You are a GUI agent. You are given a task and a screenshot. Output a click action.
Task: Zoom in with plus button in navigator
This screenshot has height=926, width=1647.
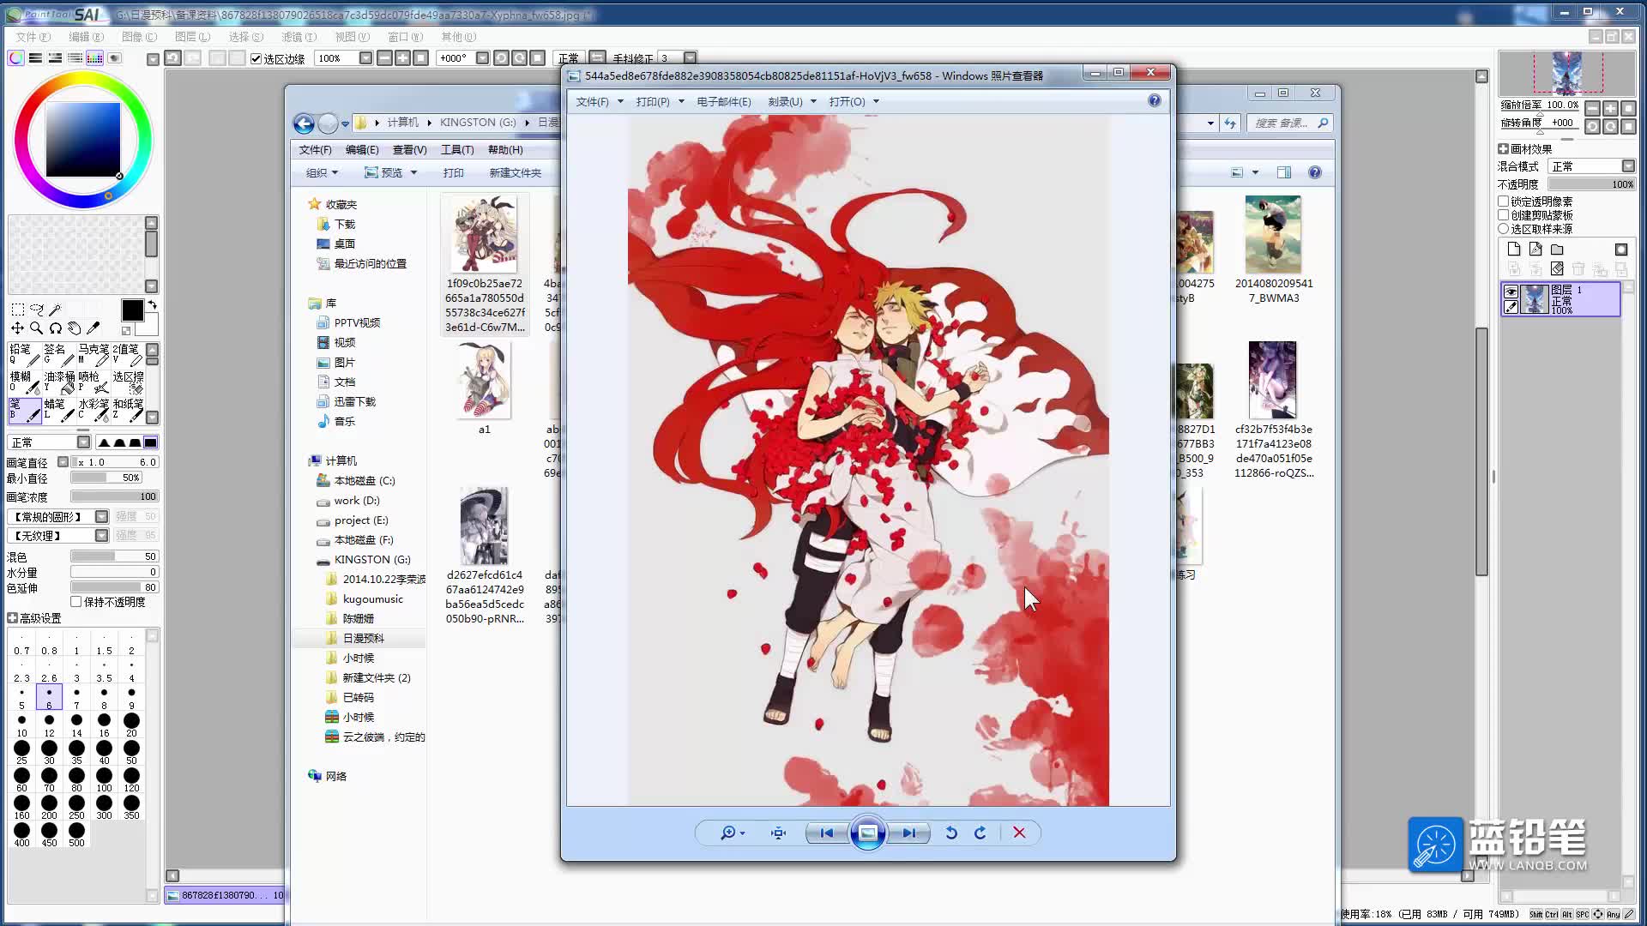tap(1610, 108)
